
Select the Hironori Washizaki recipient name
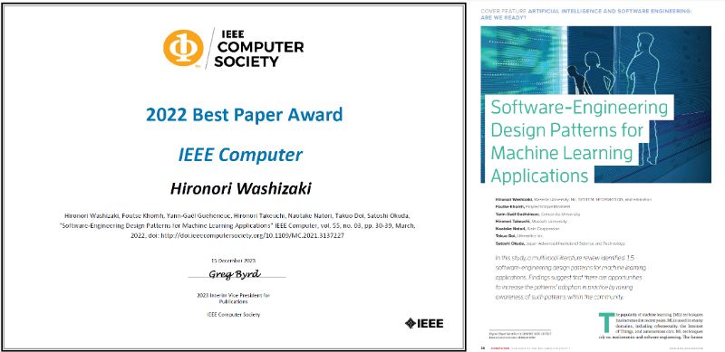241,188
